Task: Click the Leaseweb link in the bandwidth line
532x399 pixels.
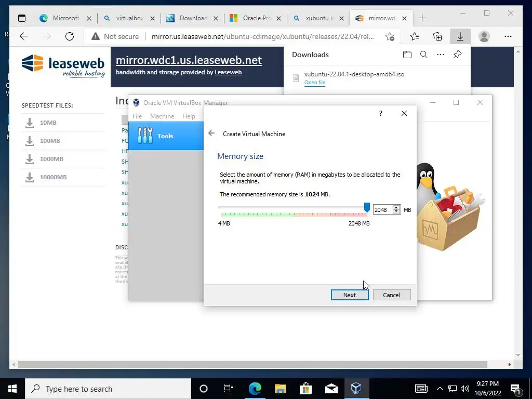Action: tap(228, 72)
